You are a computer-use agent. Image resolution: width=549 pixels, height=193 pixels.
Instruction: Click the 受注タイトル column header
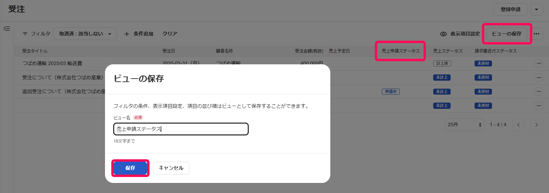(35, 51)
